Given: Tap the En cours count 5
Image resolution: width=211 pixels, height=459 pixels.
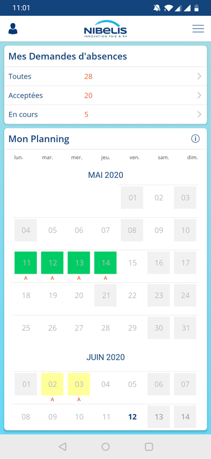Looking at the screenshot, I should tap(87, 114).
